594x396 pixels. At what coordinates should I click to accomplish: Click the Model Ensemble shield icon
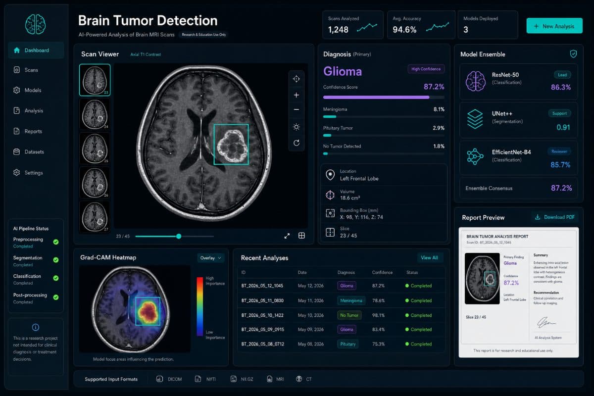574,54
